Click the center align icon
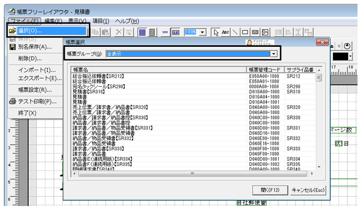The image size is (362, 213). [298, 32]
